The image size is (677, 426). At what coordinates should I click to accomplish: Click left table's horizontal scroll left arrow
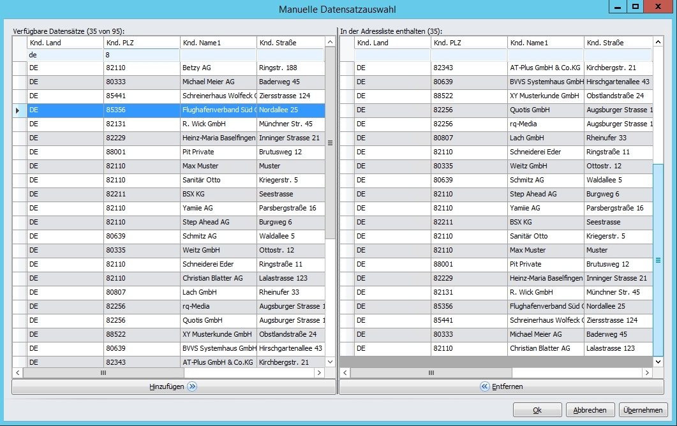pos(18,372)
